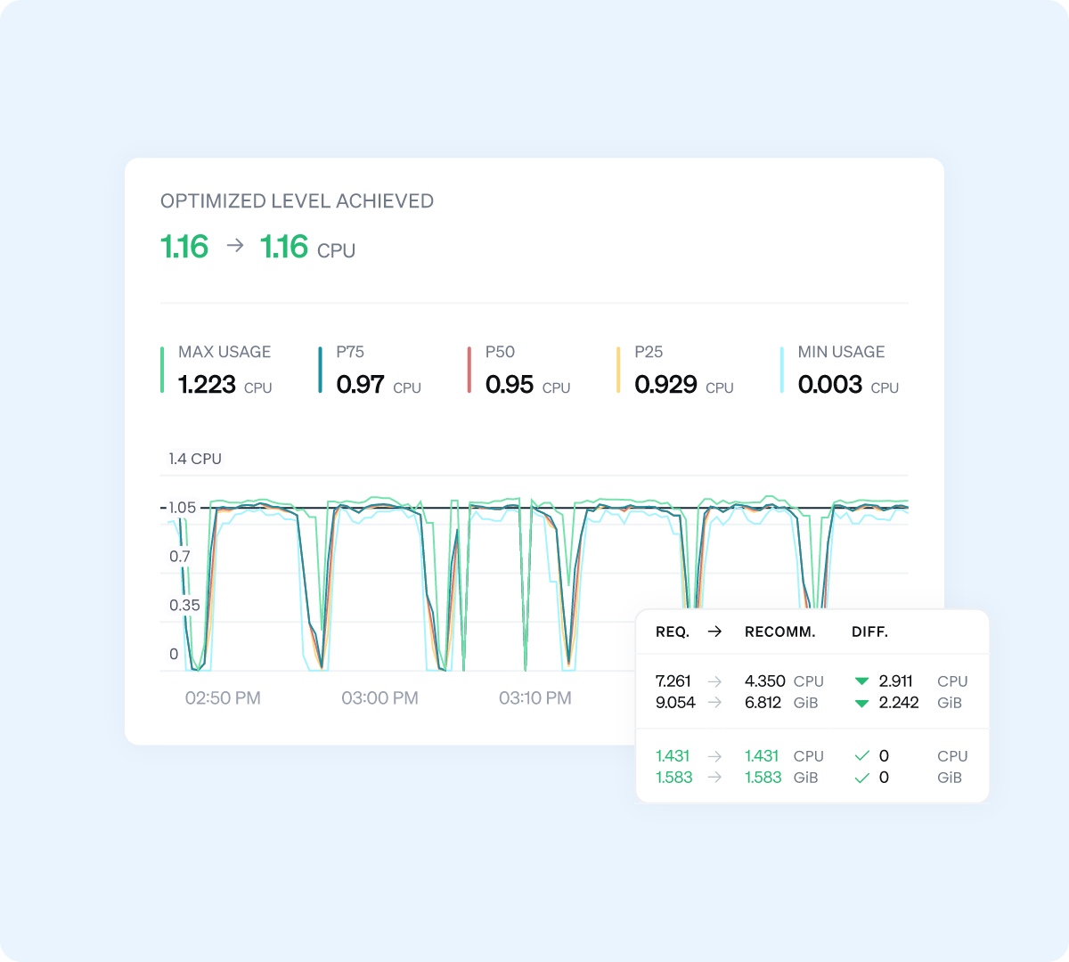Viewport: 1069px width, 962px height.
Task: Click the DIFF. column header
Action: point(869,632)
